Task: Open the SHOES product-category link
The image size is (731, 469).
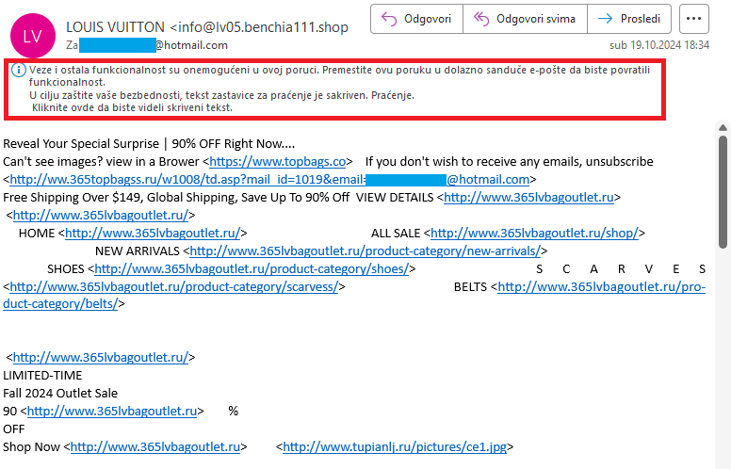Action: click(x=252, y=269)
